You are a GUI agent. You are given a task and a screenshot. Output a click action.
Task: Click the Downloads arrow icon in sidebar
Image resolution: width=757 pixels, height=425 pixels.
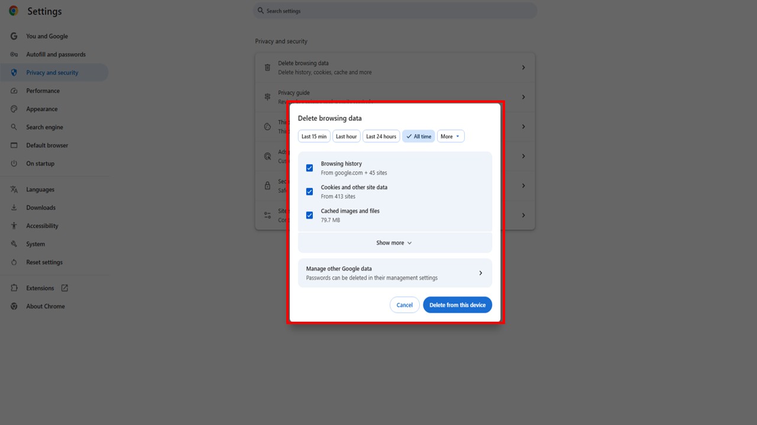[14, 208]
